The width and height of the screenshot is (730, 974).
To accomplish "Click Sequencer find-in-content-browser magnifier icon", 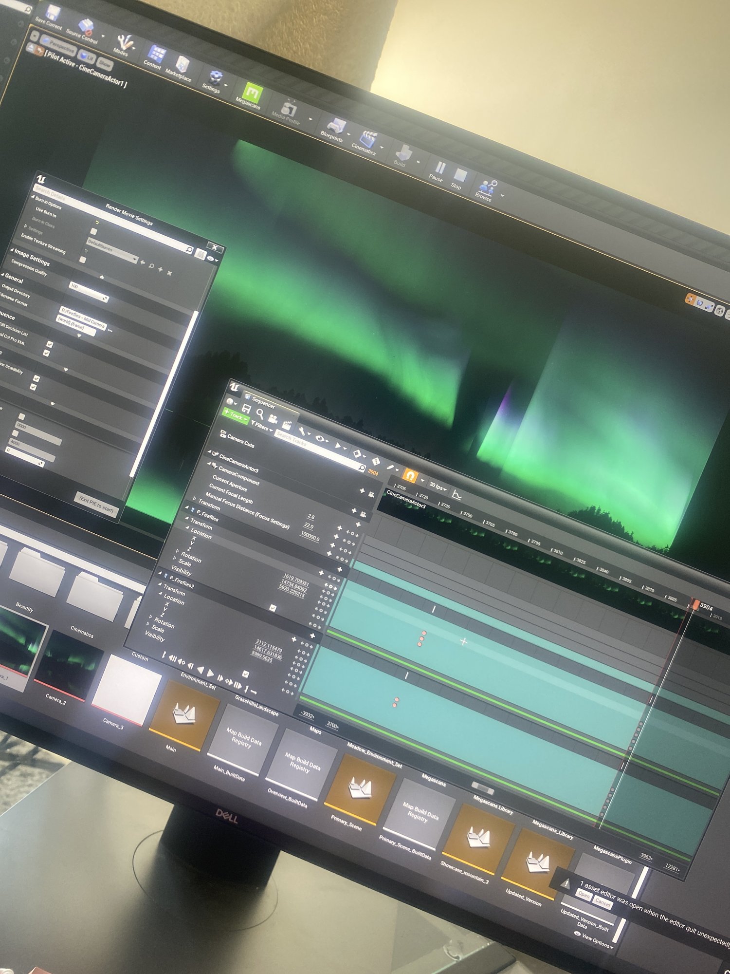I will (x=260, y=414).
